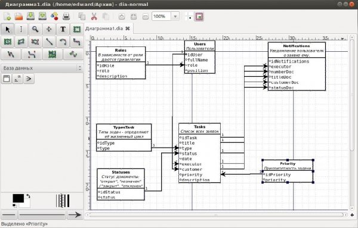Screen dimensions: 358x228
Task: Toggle object snapping button
Action: 199,17
